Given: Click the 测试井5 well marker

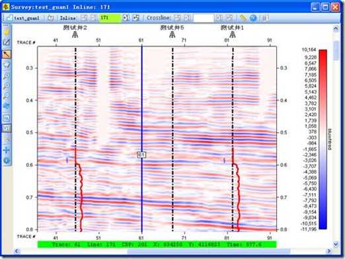Looking at the screenshot, I should (x=172, y=34).
